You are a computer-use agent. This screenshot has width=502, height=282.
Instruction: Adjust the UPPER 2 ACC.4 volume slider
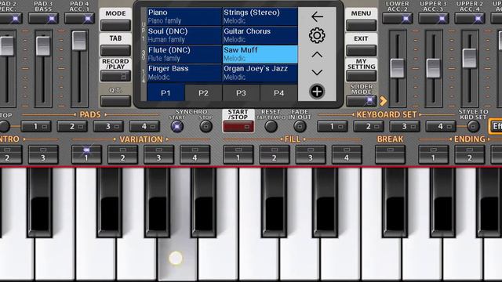470,58
